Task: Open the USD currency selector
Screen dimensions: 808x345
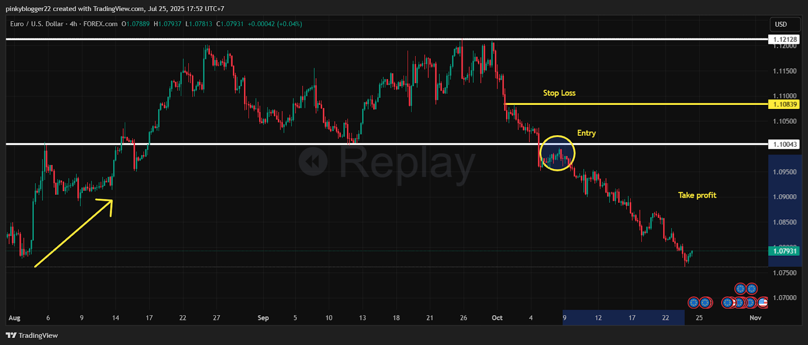Action: click(785, 24)
